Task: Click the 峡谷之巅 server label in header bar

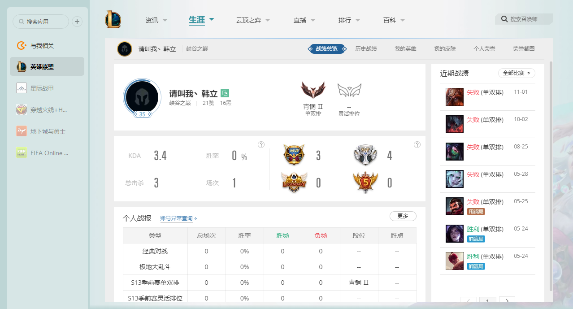Action: tap(197, 49)
